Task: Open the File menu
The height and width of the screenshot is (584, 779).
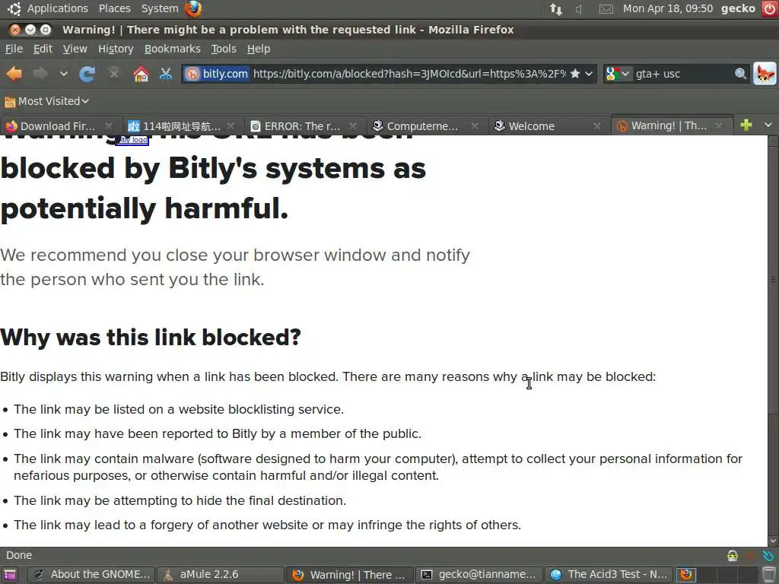Action: click(x=14, y=49)
